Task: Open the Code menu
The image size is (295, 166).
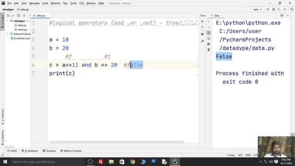Action: click(45, 3)
